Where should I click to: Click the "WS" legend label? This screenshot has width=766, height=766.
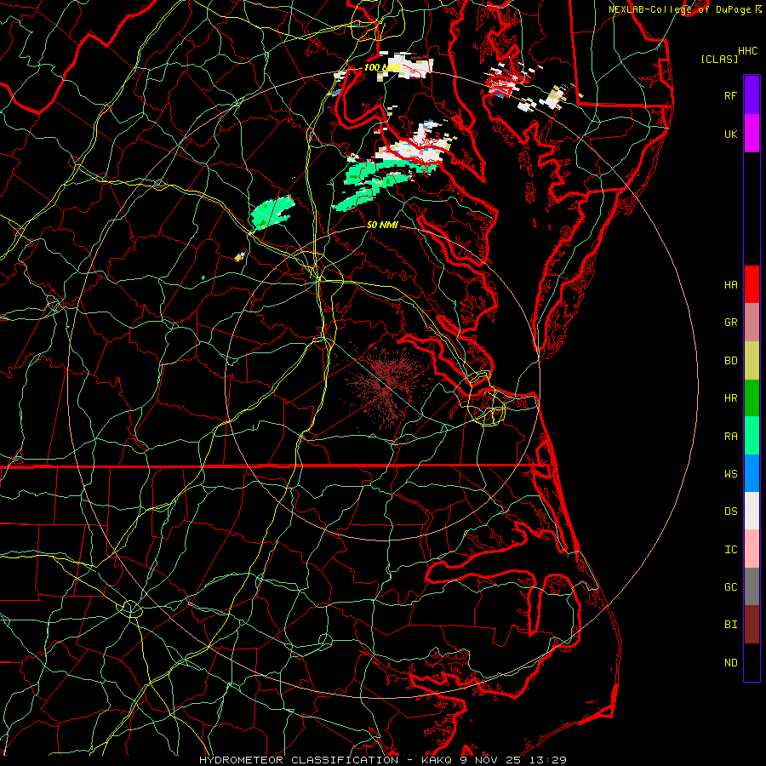pos(730,474)
